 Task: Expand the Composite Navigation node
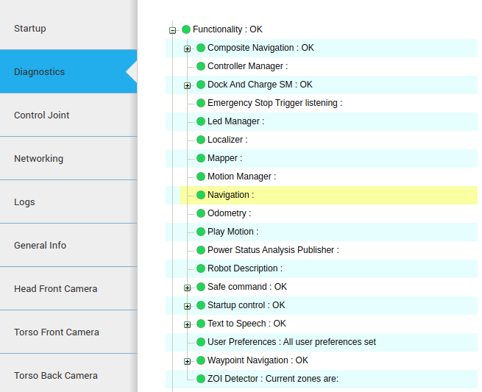click(187, 49)
